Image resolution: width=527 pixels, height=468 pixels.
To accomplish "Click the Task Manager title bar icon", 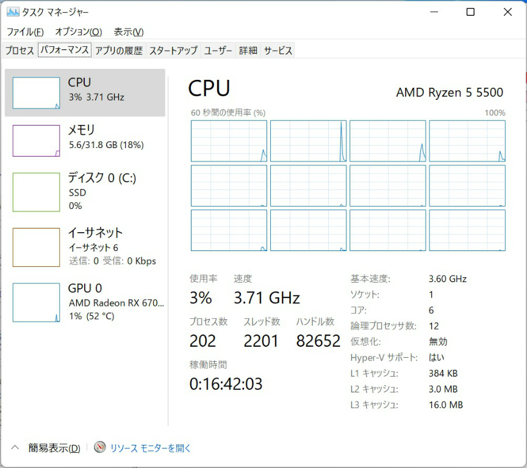I will (13, 12).
